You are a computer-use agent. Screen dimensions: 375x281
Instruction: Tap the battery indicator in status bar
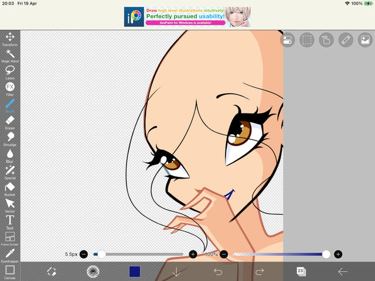coord(368,4)
